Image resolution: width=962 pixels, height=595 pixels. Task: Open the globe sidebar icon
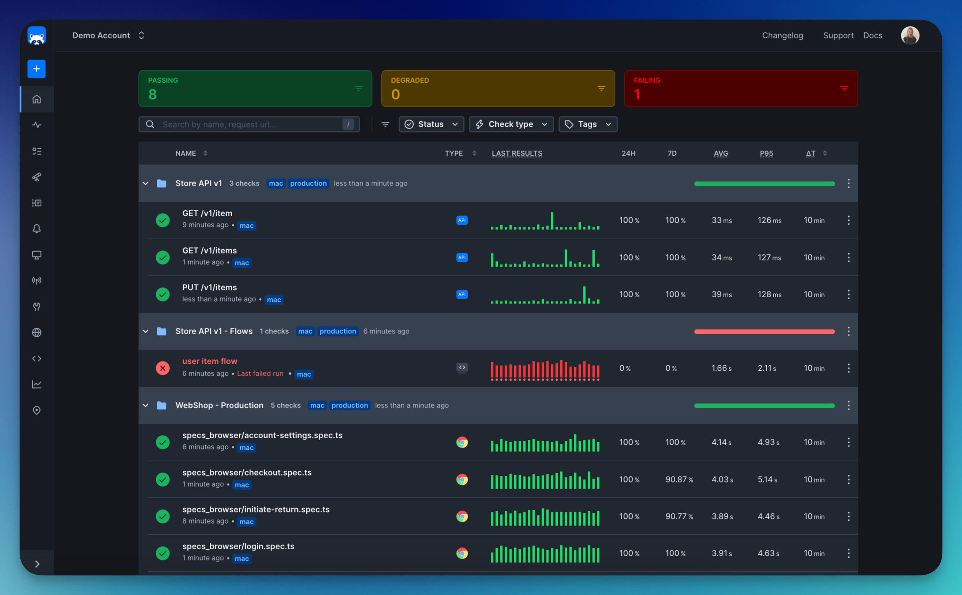coord(37,333)
